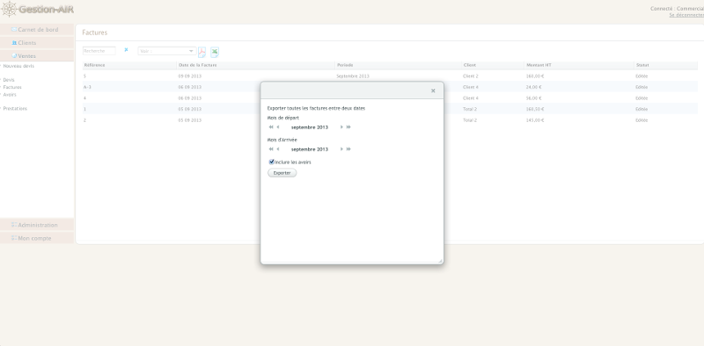Open invoice row with reference 5
This screenshot has width=704, height=346.
[390, 76]
